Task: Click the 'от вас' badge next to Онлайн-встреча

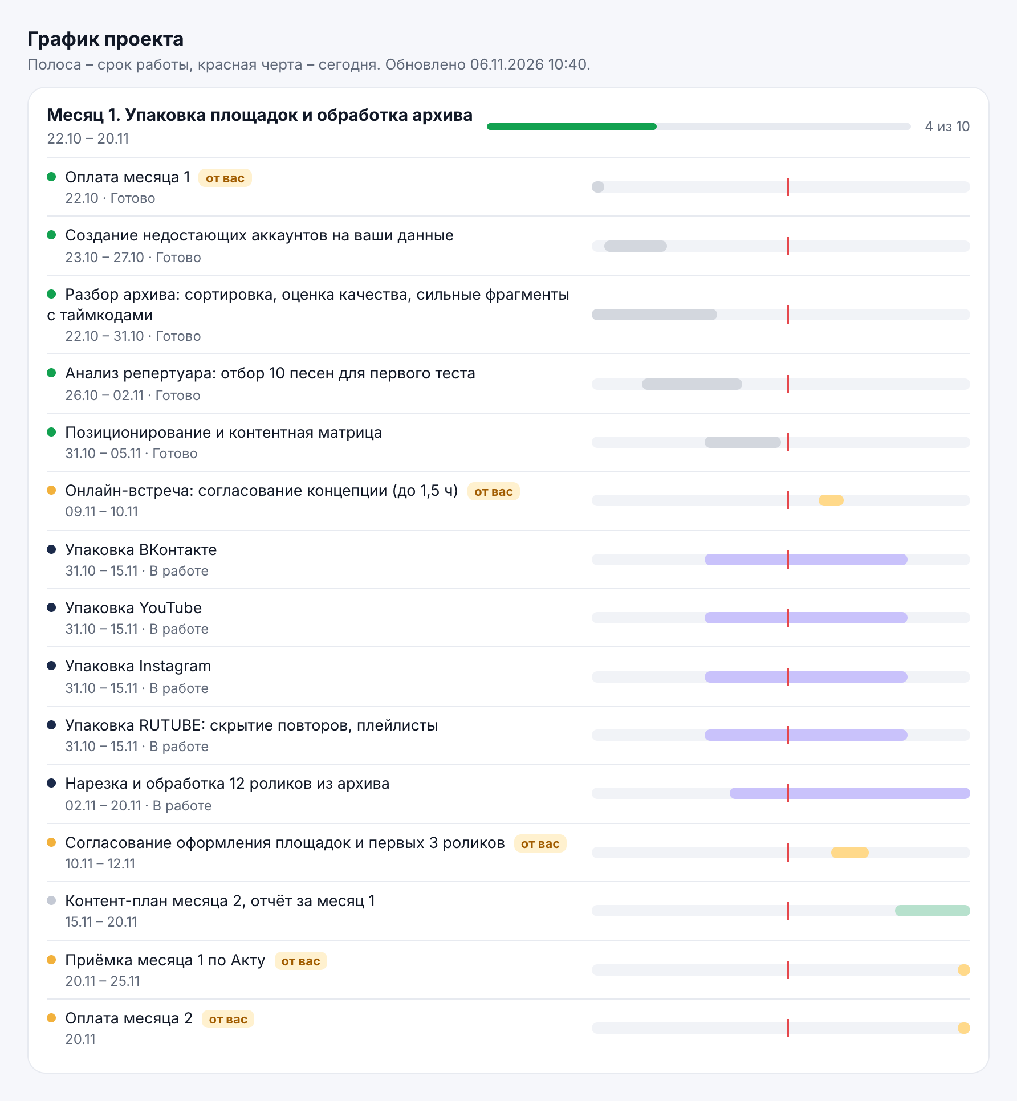Action: tap(494, 491)
